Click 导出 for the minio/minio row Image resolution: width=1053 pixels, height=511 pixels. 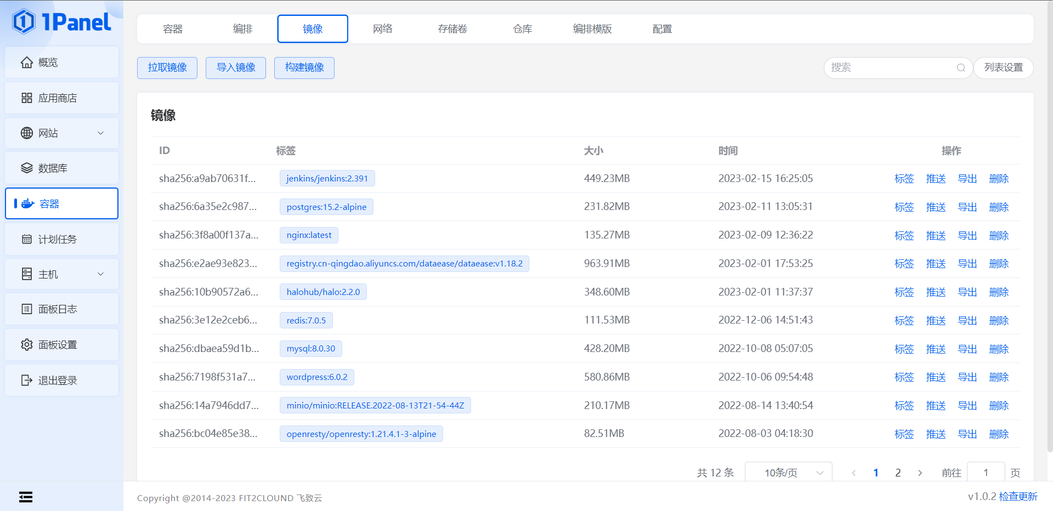click(967, 406)
